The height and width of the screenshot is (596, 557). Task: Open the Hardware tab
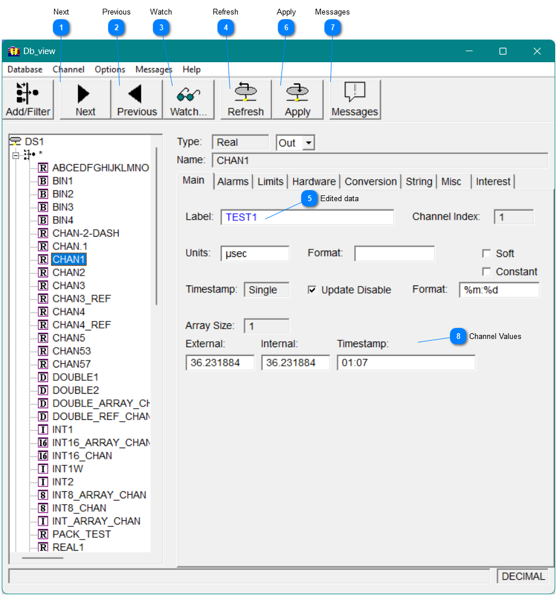[313, 181]
